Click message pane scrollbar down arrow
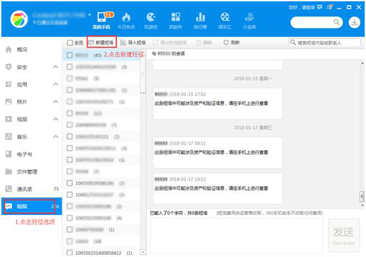Viewport: 366px width, 257px height. pos(362,205)
